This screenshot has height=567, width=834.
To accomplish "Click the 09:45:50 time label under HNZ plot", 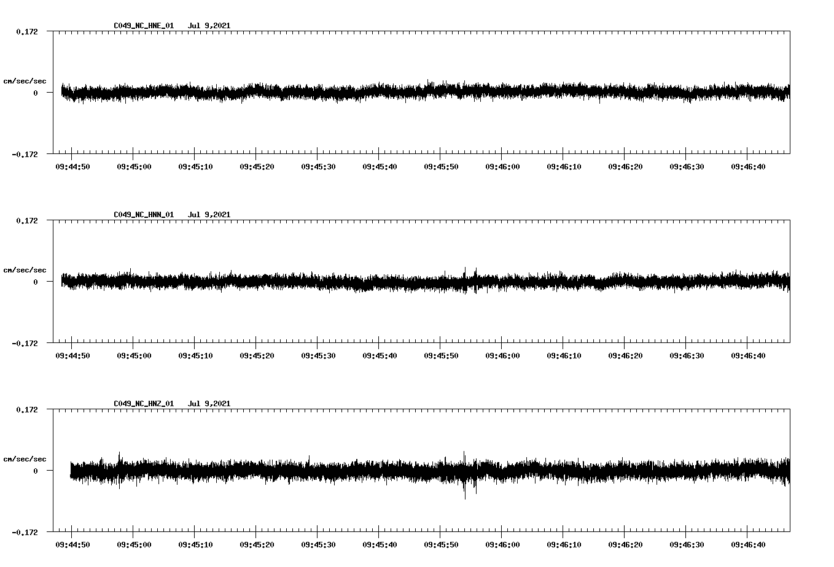I will click(441, 545).
